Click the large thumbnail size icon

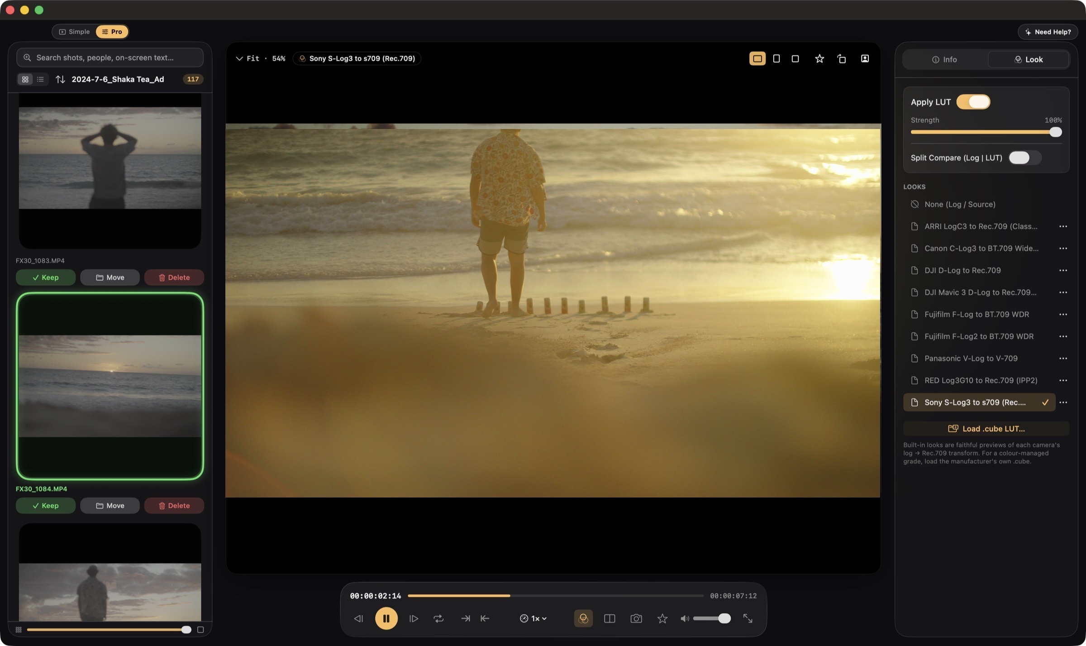coord(200,630)
